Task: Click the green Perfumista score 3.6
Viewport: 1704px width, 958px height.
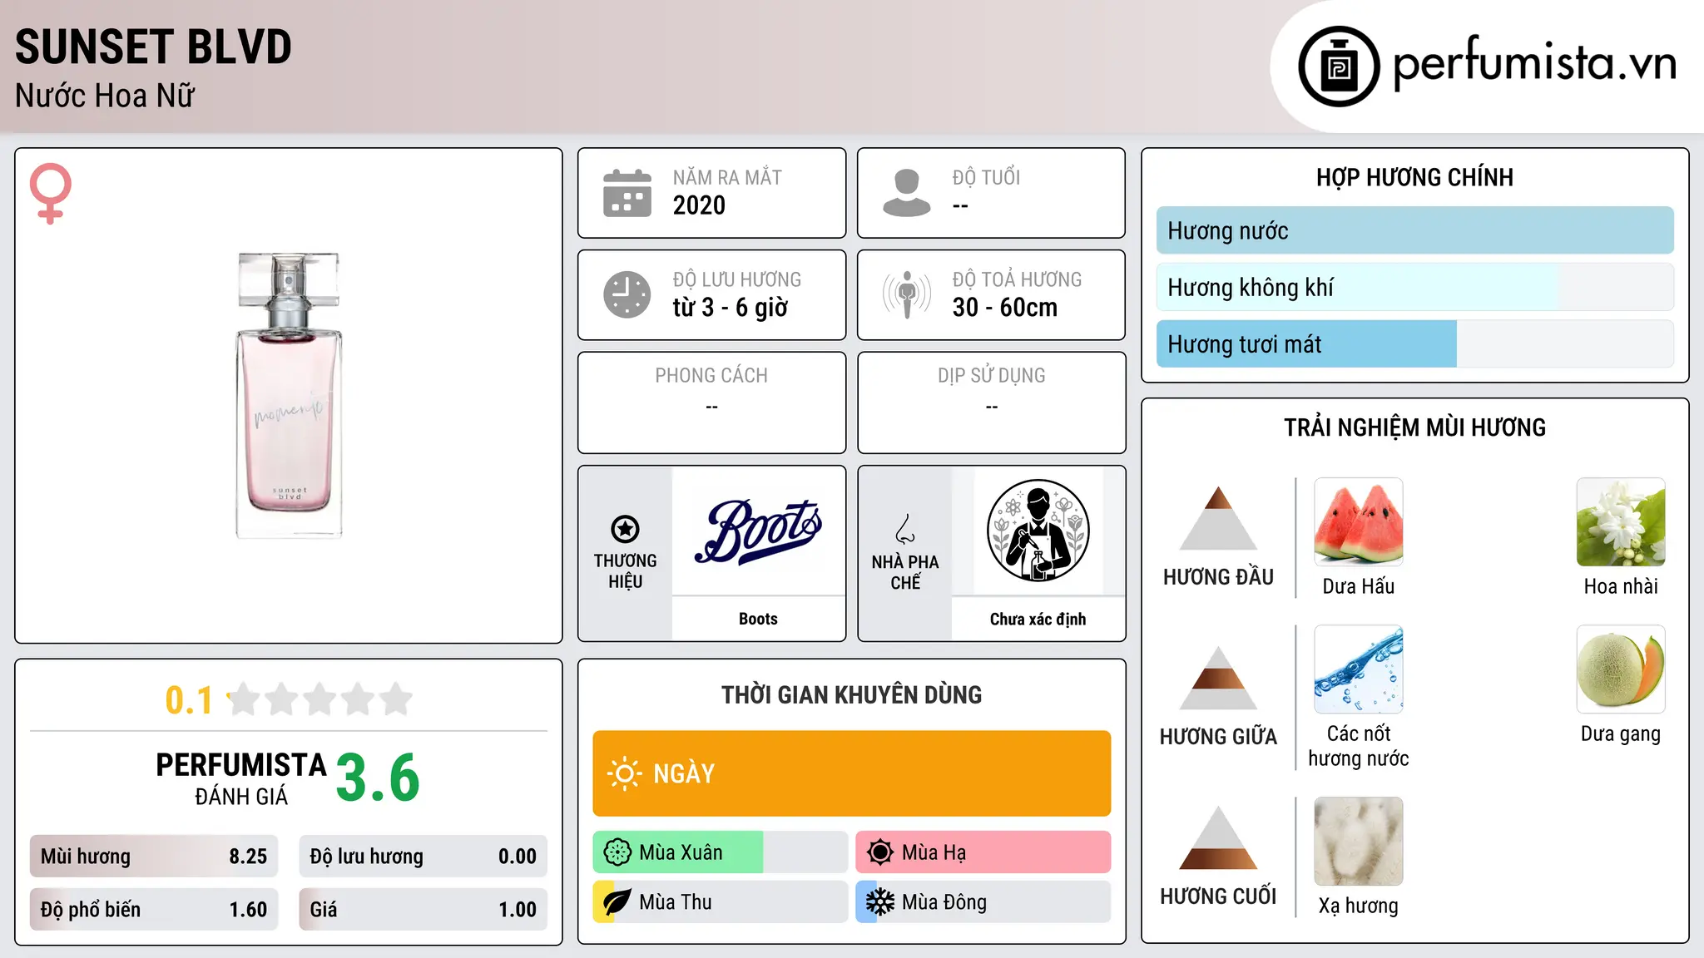Action: click(378, 778)
